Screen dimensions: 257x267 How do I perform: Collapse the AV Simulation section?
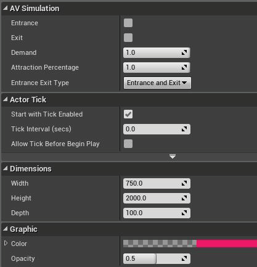click(6, 8)
